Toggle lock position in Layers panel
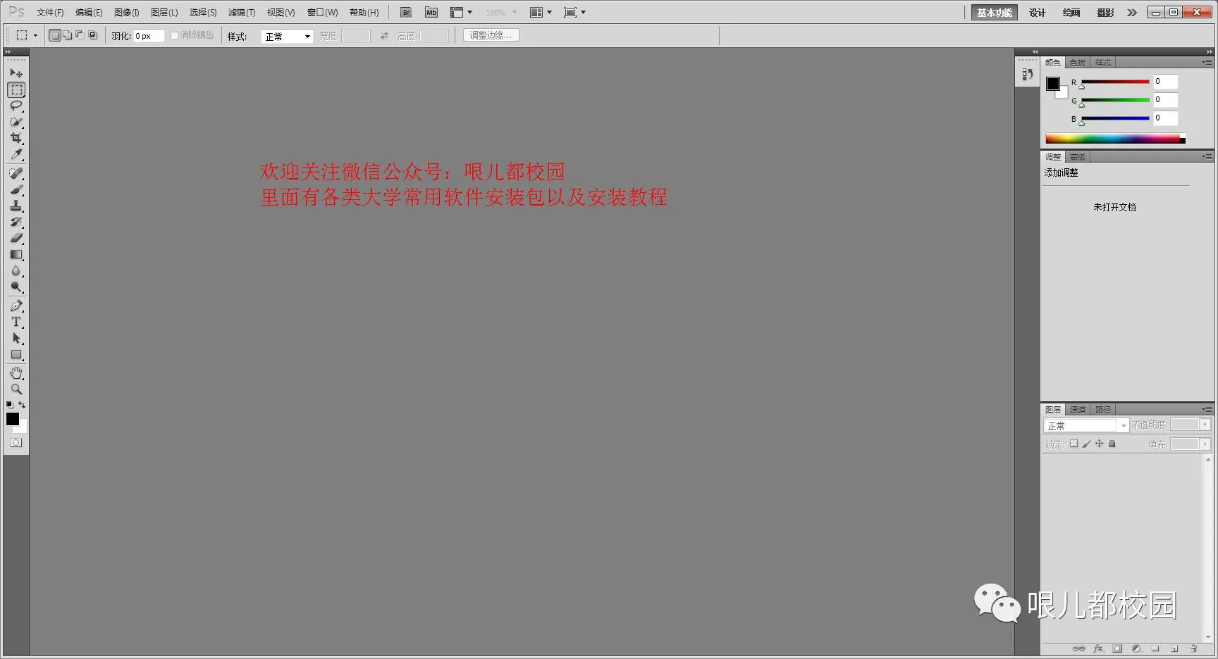The width and height of the screenshot is (1218, 659). [1099, 444]
